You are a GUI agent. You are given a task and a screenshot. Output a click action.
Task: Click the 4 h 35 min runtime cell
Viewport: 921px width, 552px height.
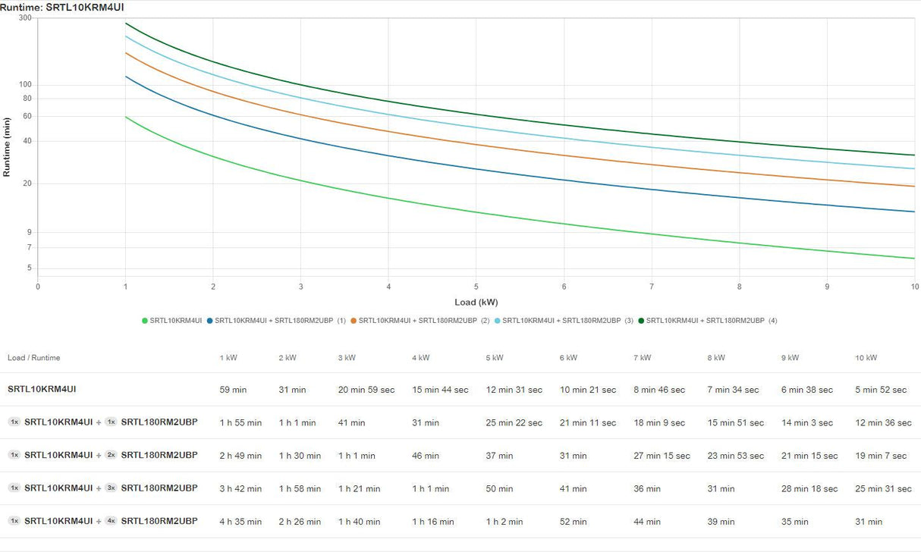click(x=240, y=522)
